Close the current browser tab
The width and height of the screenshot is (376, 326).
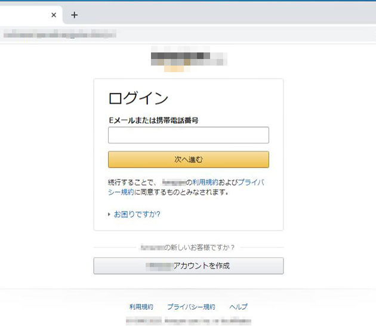tap(54, 15)
